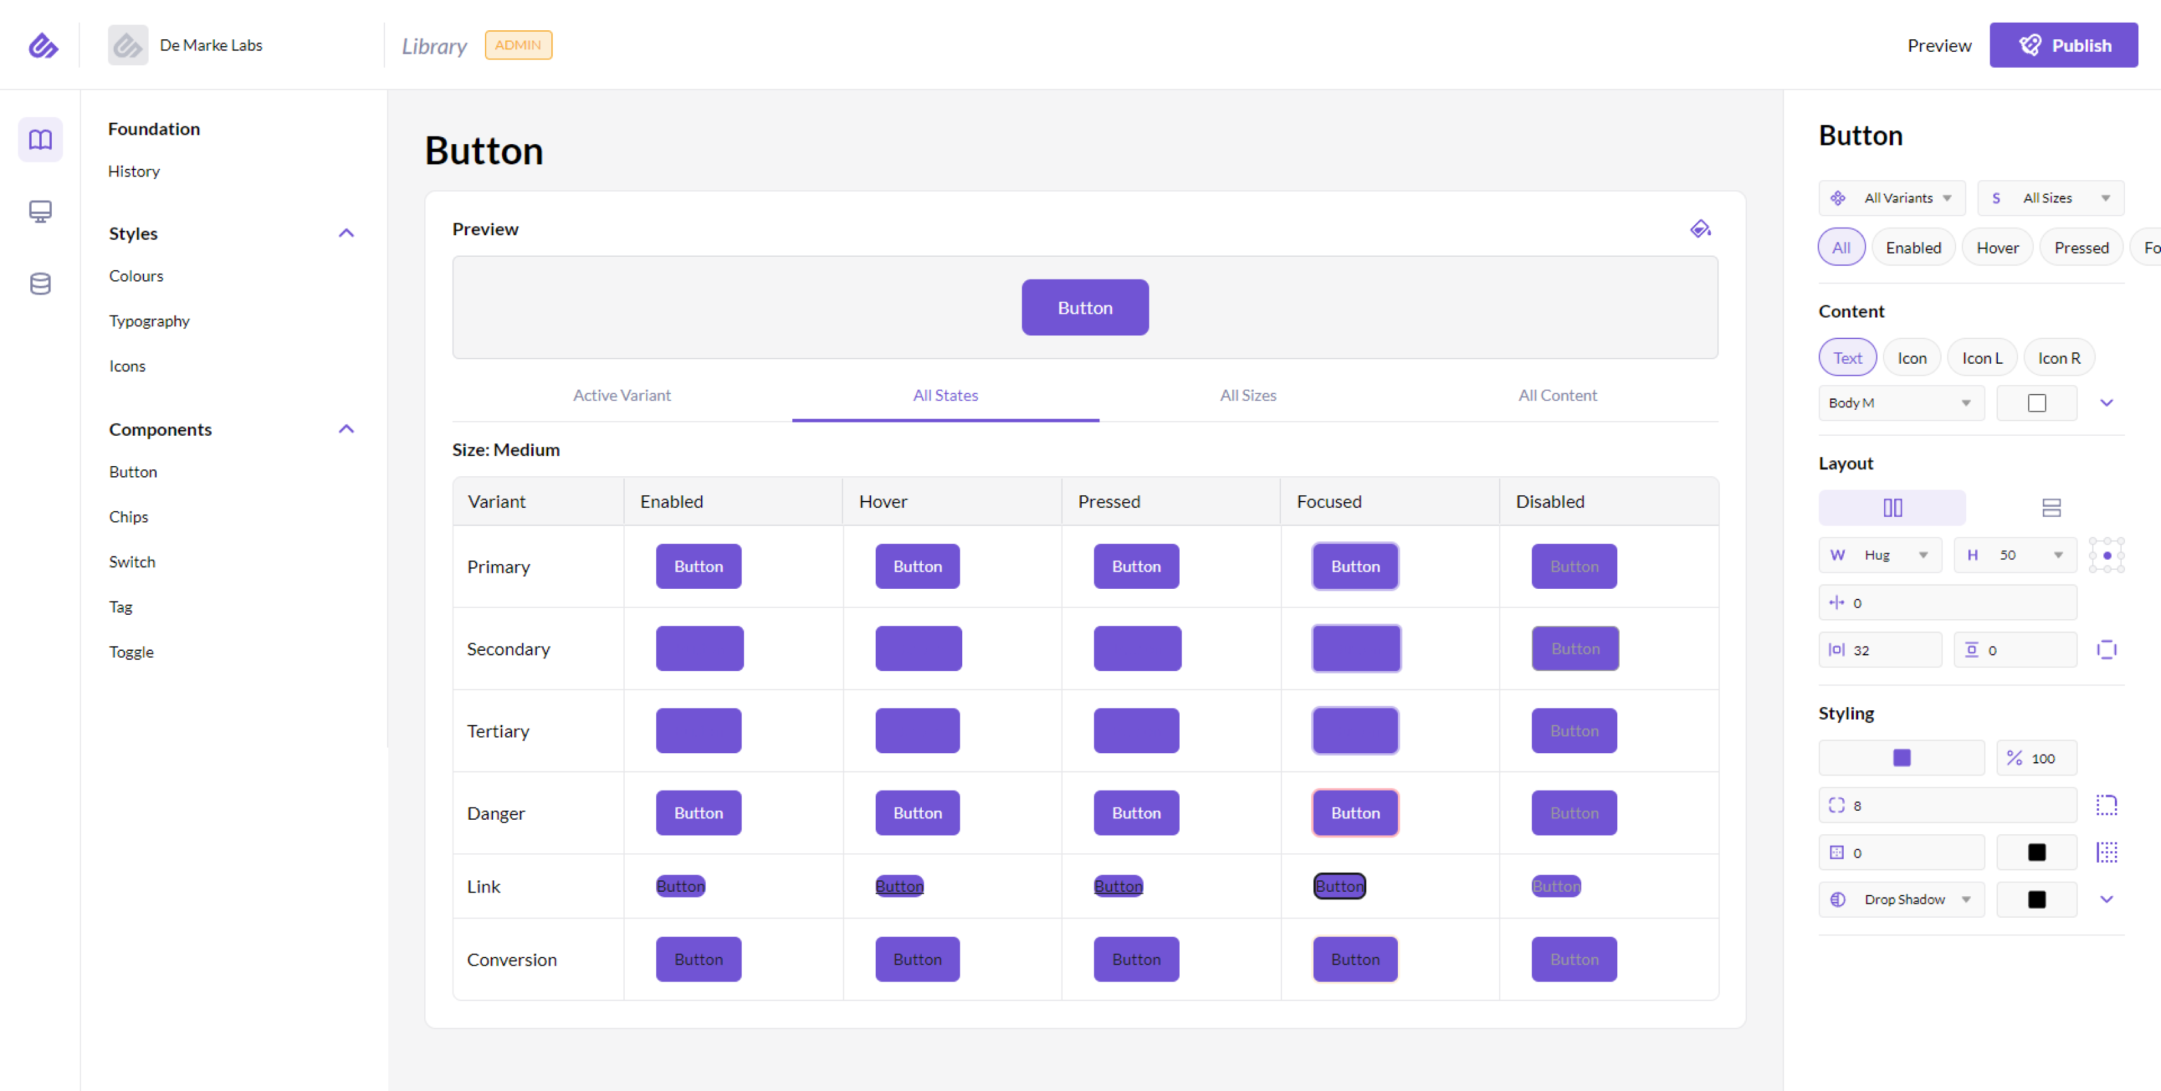
Task: Collapse the Styles section chevron
Action: pyautogui.click(x=346, y=233)
